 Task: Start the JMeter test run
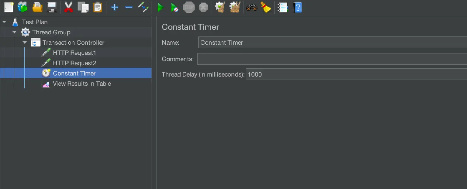(x=160, y=7)
